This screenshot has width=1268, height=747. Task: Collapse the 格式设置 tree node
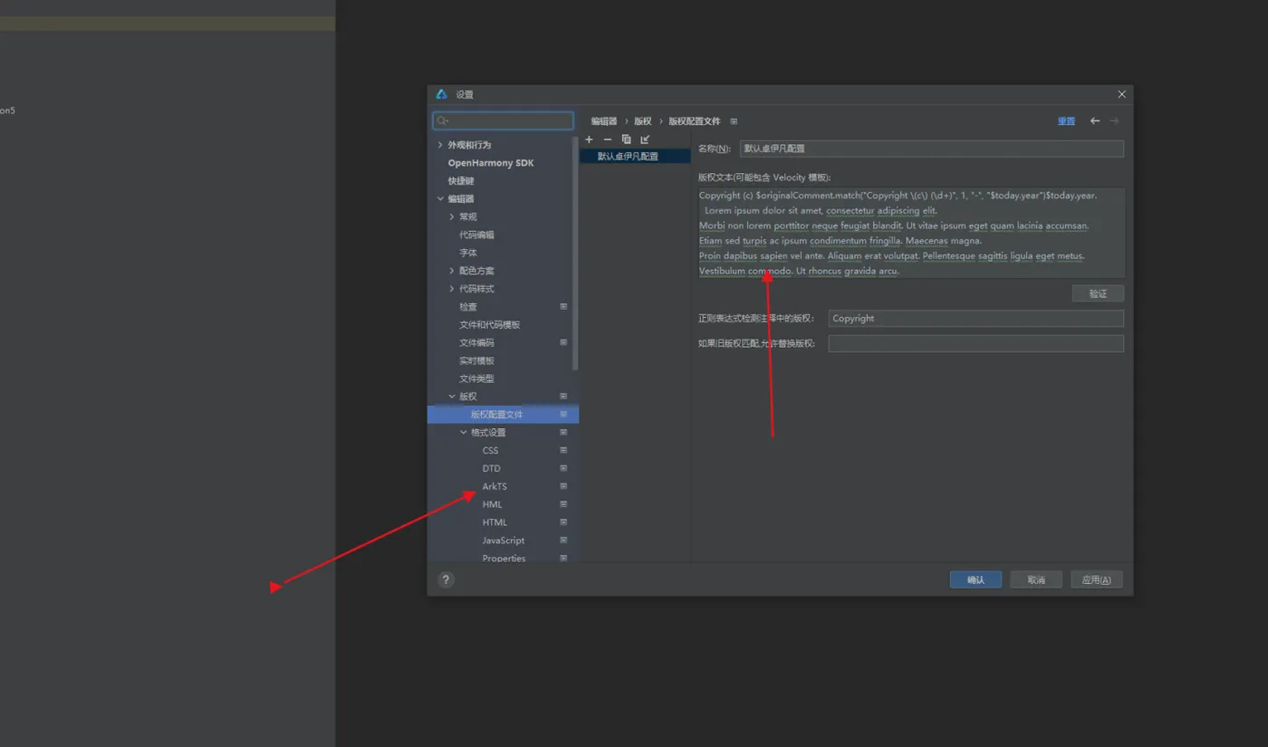464,433
